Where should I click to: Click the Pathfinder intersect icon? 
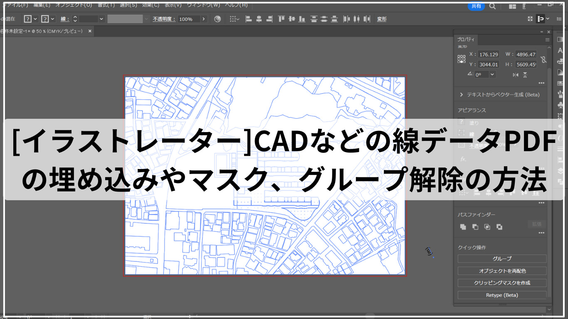[487, 227]
